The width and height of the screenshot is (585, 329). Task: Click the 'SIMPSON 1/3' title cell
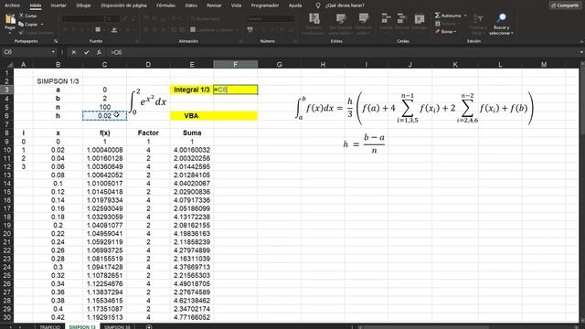58,81
